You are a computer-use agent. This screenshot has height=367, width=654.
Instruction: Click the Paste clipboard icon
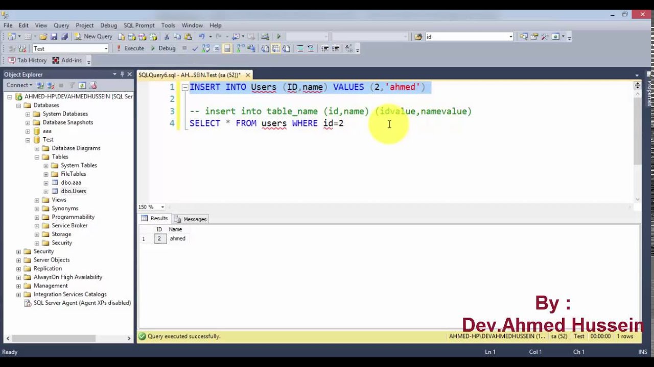pos(188,37)
